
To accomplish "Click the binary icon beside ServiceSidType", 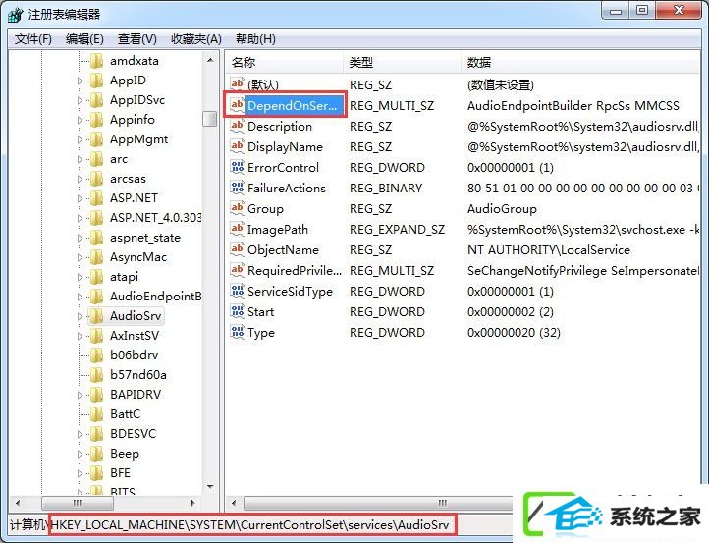I will coord(238,291).
